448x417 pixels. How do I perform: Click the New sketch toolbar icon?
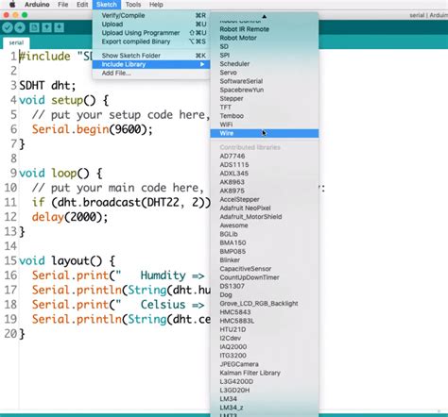[x=34, y=27]
